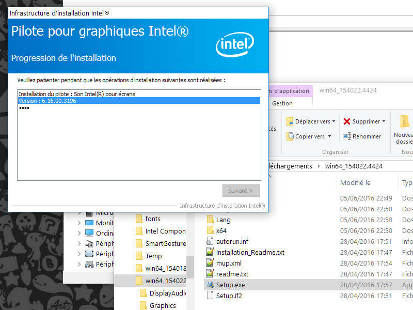Viewport: 413px width, 310px height.
Task: Click the Monit device icon in Device Manager
Action: pos(89,223)
